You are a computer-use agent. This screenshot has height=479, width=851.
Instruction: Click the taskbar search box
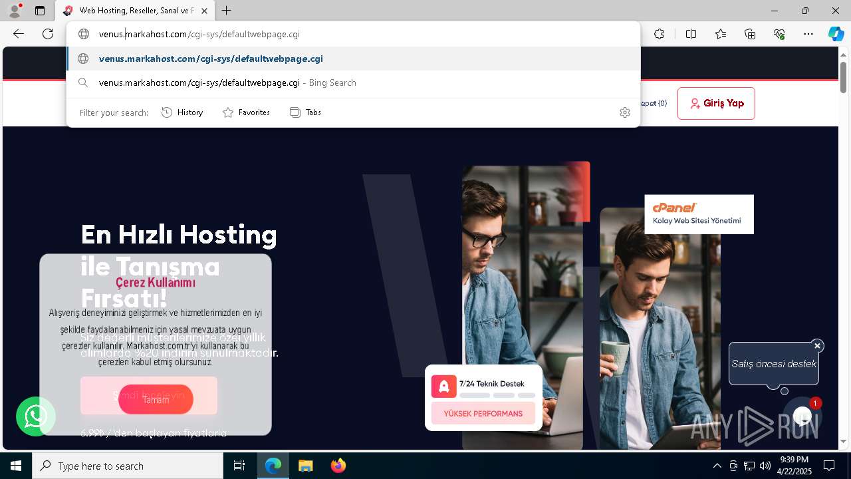(x=128, y=466)
